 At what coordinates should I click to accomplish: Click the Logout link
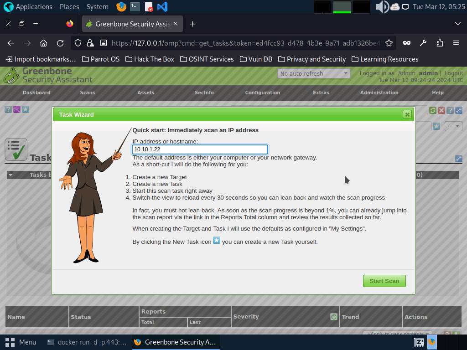coord(454,73)
